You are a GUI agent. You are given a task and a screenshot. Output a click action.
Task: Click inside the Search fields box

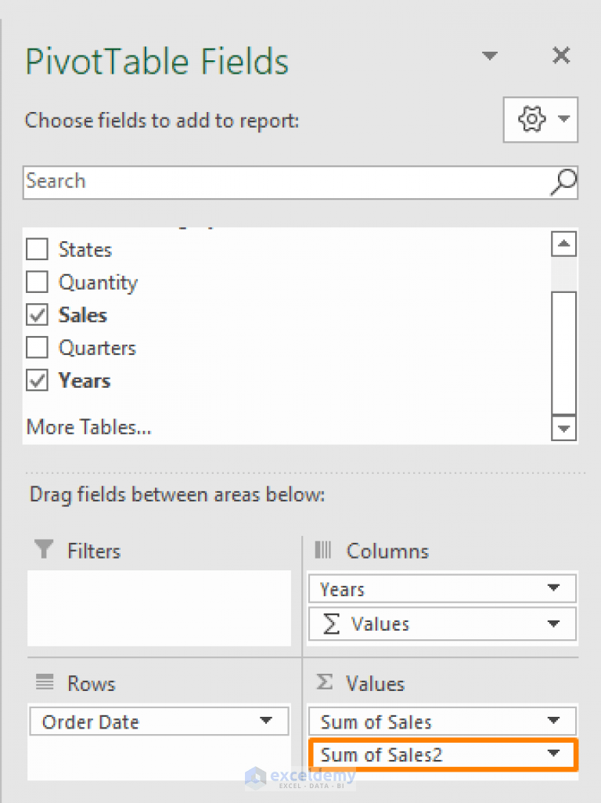pos(235,181)
